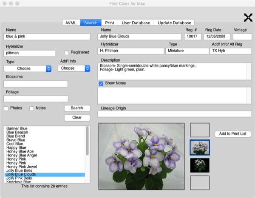Click inside the Description text box
The width and height of the screenshot is (255, 198).
click(x=172, y=71)
